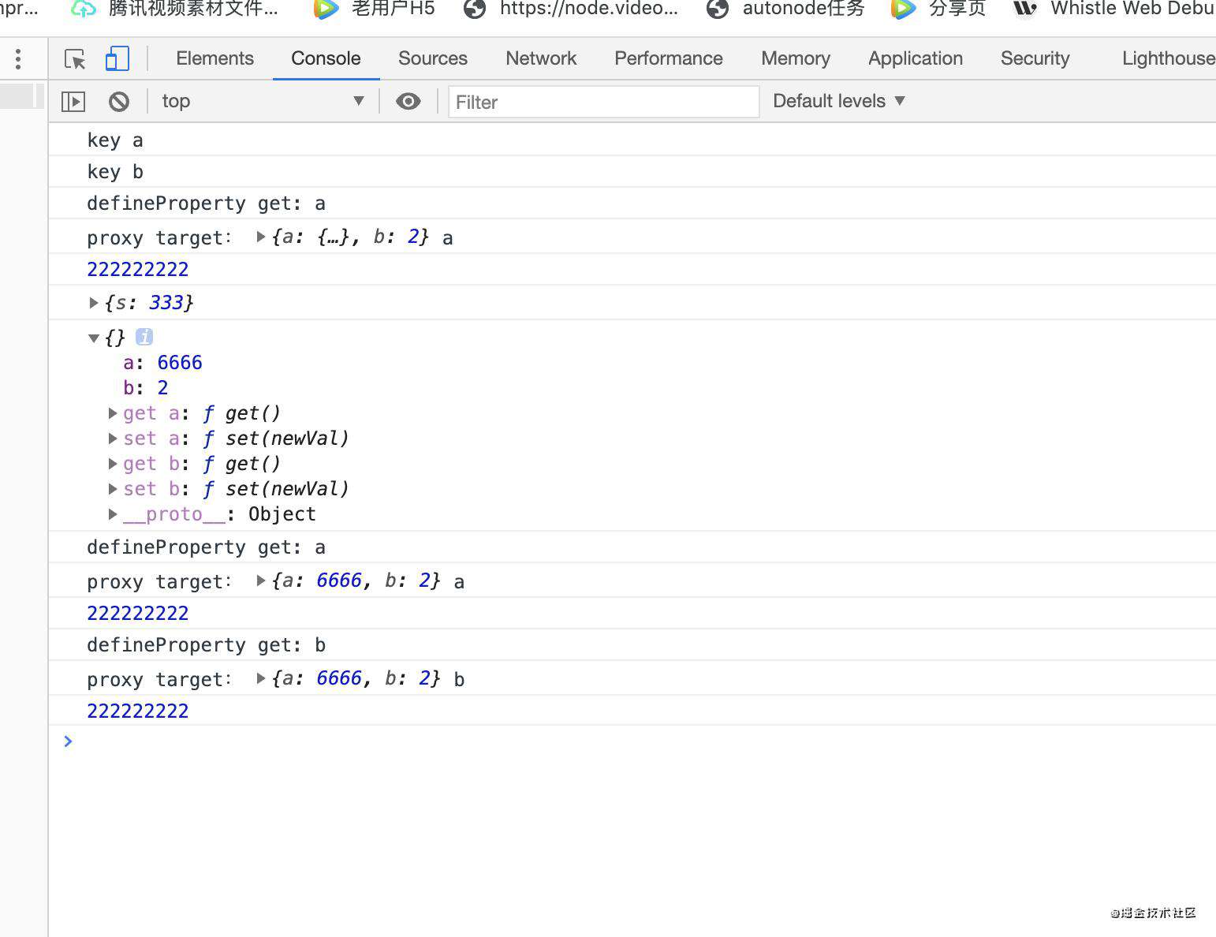Click the autonode任务 bookmark globe icon
Viewport: 1216px width, 937px height.
[718, 9]
